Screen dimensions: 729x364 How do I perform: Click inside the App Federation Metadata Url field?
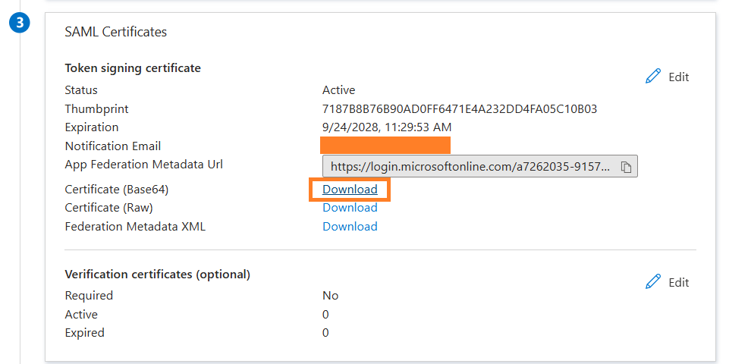469,167
